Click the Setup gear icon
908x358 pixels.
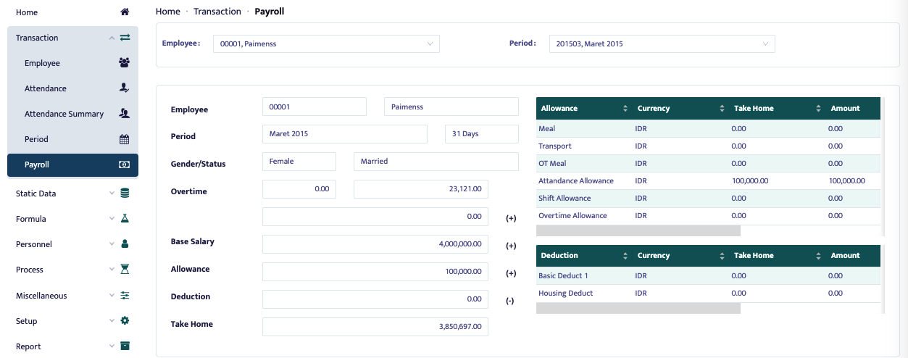125,321
